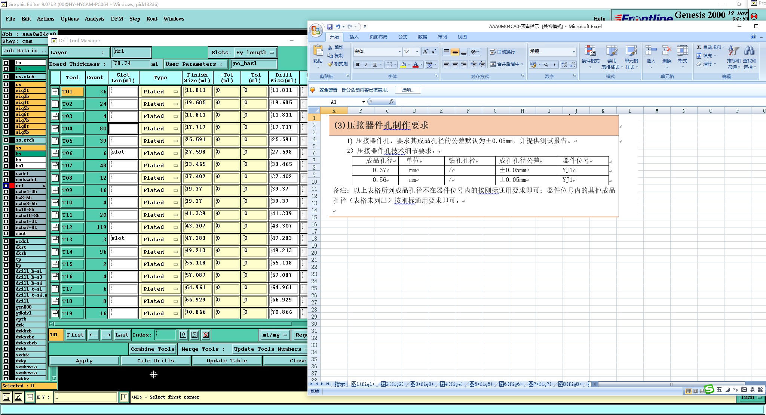
Task: Expand the font size 12 dropdown
Action: point(417,52)
